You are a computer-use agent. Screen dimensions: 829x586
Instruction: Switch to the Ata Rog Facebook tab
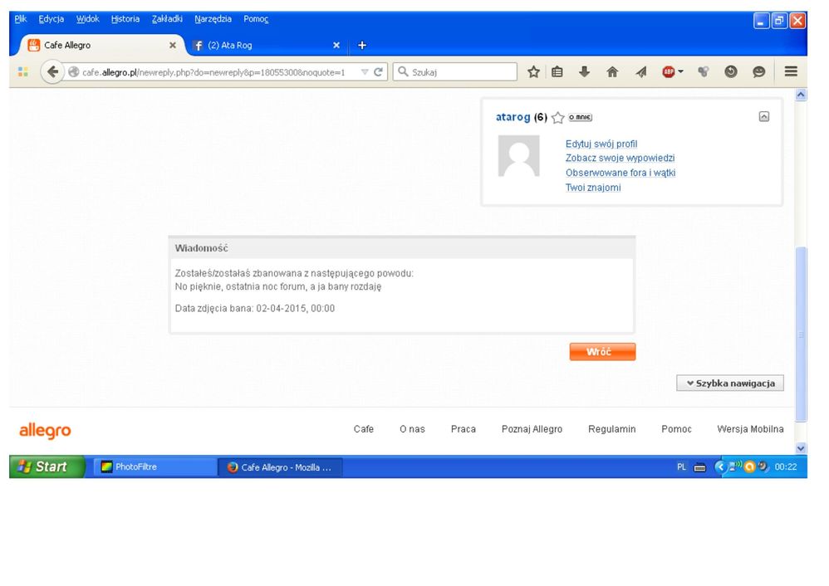pyautogui.click(x=258, y=45)
